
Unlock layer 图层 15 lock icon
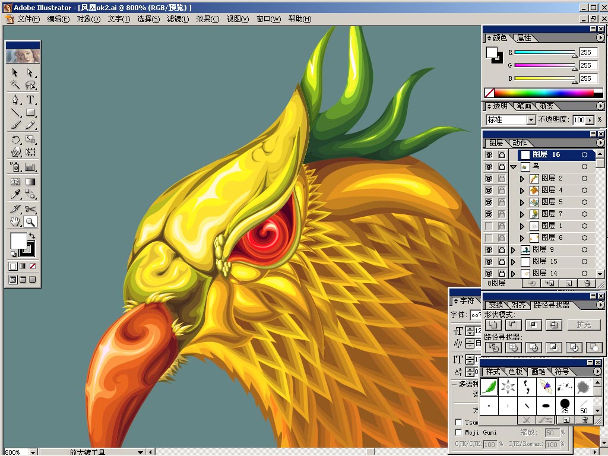pyautogui.click(x=502, y=262)
